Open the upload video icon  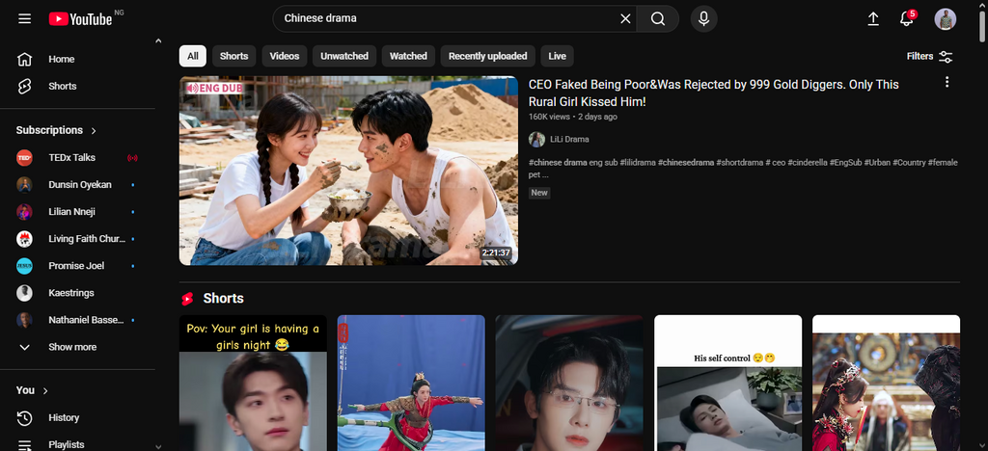873,18
